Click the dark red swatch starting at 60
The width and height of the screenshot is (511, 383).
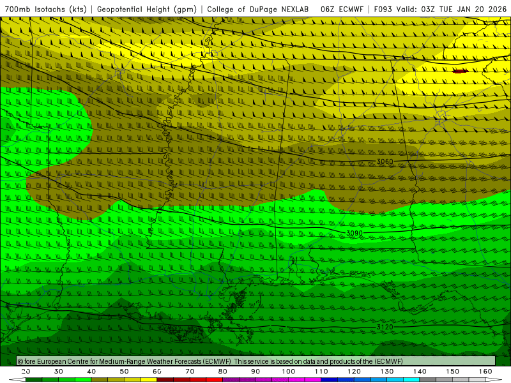165,379
